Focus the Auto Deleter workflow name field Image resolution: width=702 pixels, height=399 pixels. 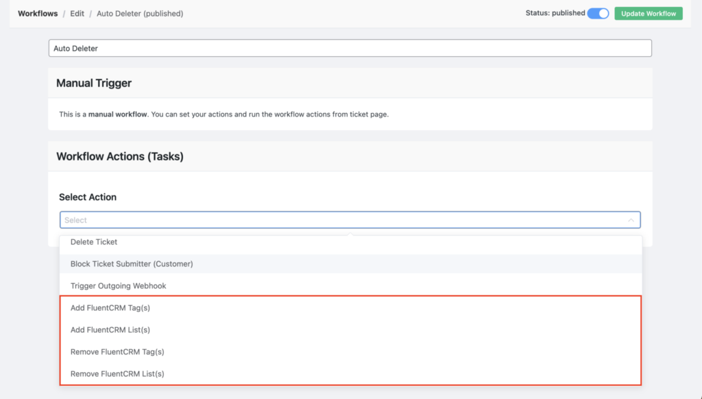(x=350, y=48)
